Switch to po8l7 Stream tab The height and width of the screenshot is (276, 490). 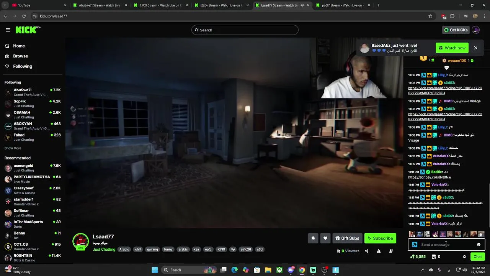[343, 5]
